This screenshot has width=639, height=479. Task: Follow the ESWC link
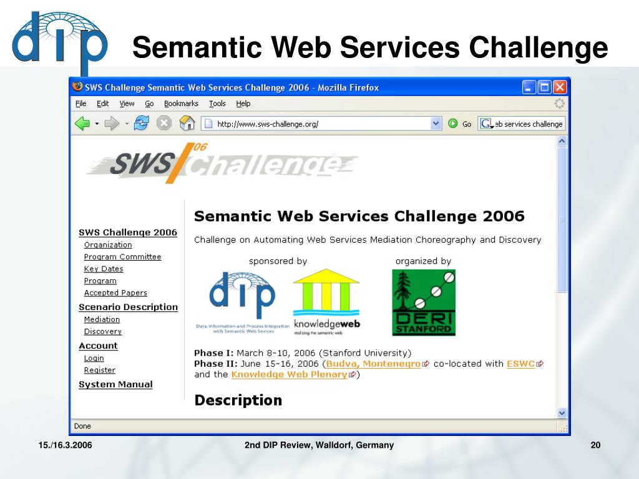(521, 364)
